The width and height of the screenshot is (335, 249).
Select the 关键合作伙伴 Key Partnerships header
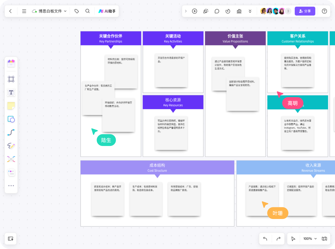coord(111,38)
